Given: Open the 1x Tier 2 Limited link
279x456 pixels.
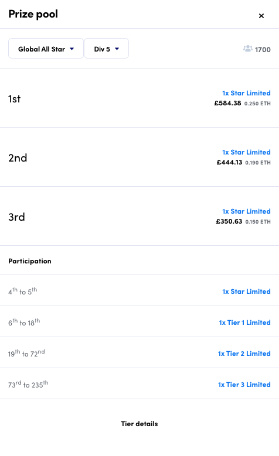Looking at the screenshot, I should click(244, 354).
